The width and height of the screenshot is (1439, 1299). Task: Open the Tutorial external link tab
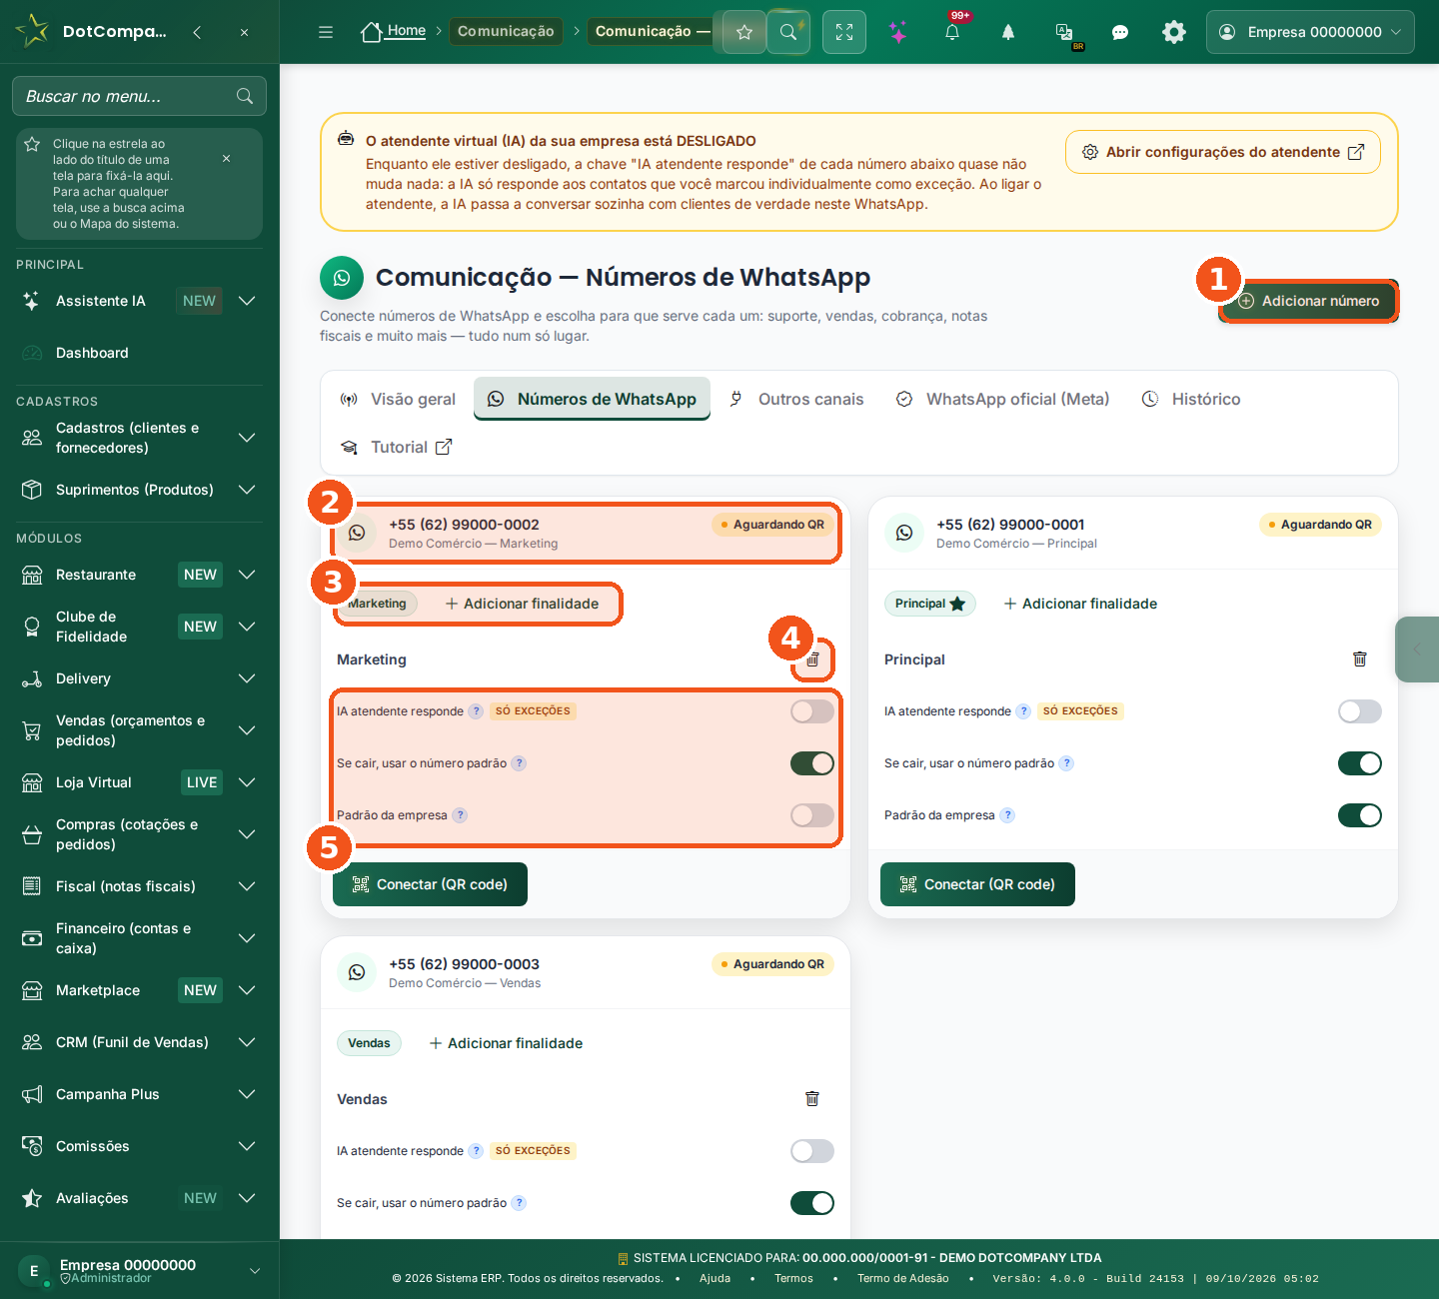click(397, 448)
